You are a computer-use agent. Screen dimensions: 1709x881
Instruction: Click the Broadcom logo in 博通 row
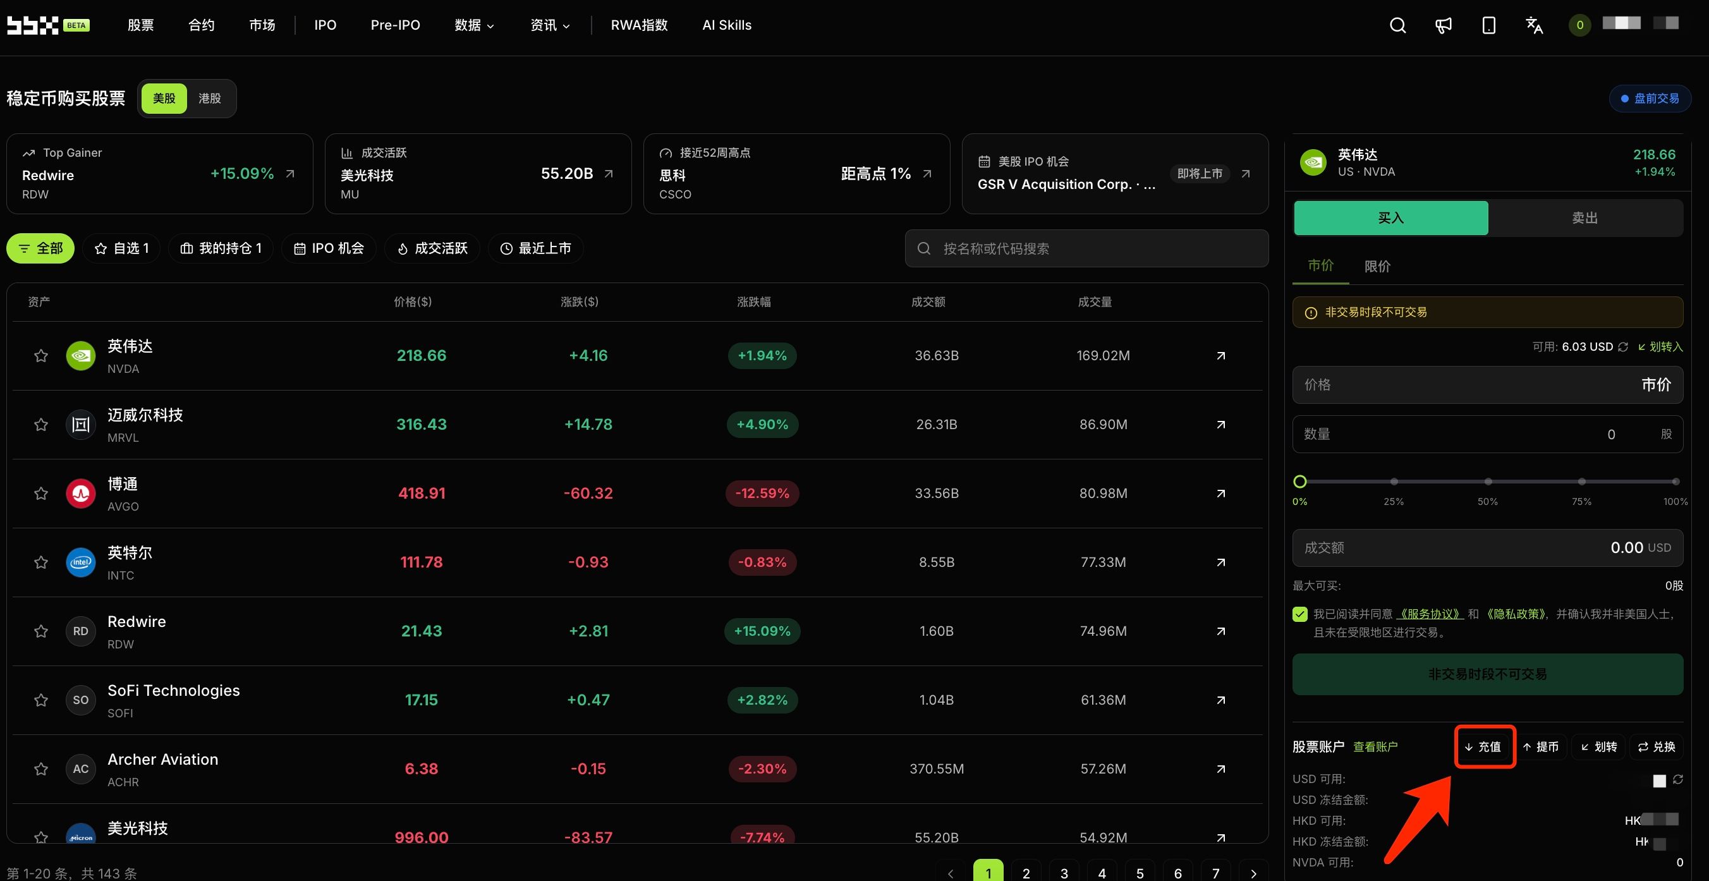(x=81, y=494)
